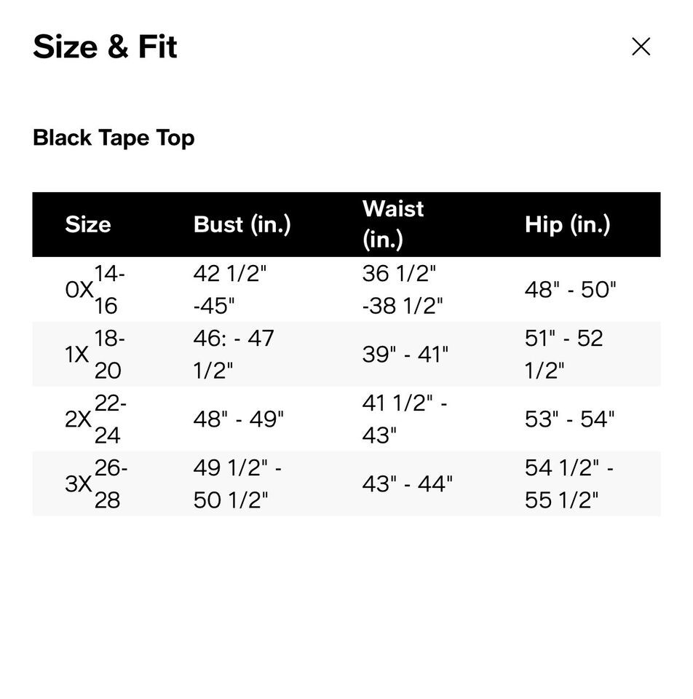Click the 2X bust value 48" - 49"
The width and height of the screenshot is (693, 699).
coord(239,419)
